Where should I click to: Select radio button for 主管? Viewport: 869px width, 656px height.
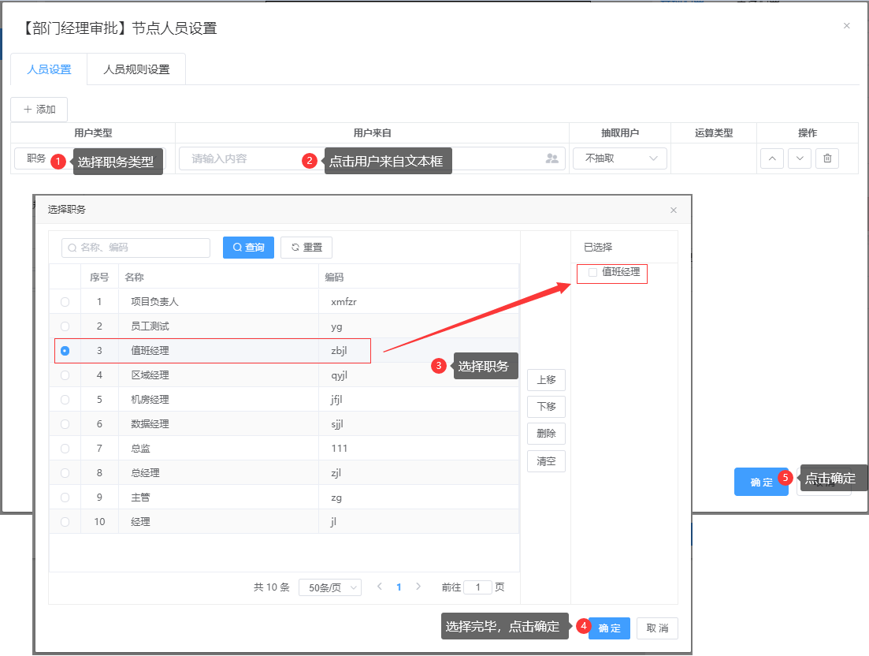point(65,498)
